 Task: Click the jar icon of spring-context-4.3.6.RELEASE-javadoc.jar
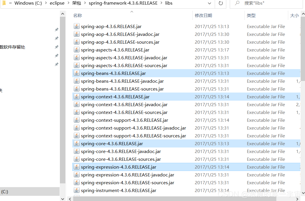77,104
